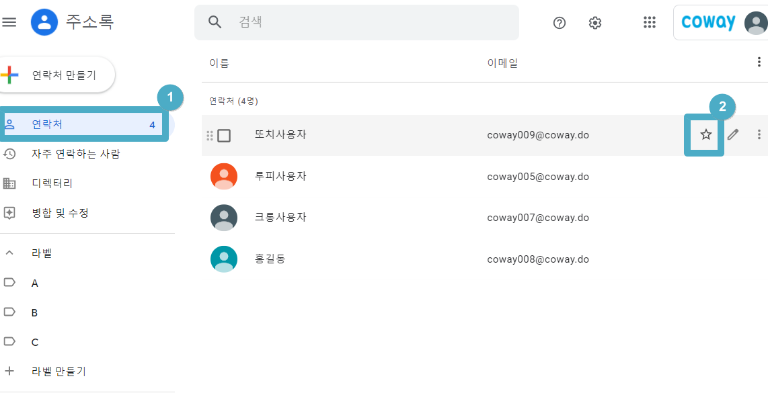Image resolution: width=768 pixels, height=393 pixels.
Task: Click the history icon beside 자주 연락하는 사람
Action: [x=9, y=154]
